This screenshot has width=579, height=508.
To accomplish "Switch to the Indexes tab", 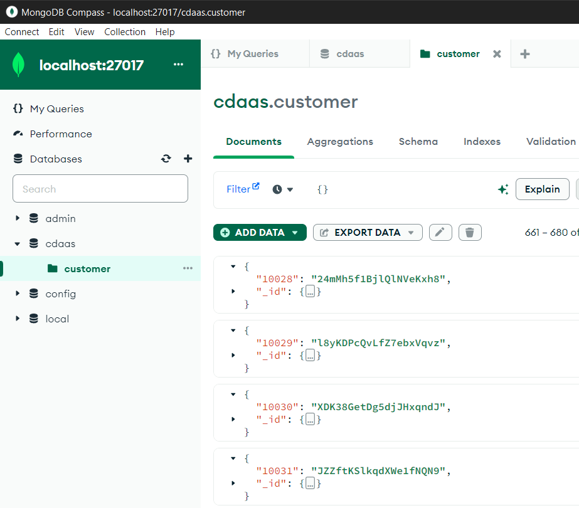I will coord(482,141).
